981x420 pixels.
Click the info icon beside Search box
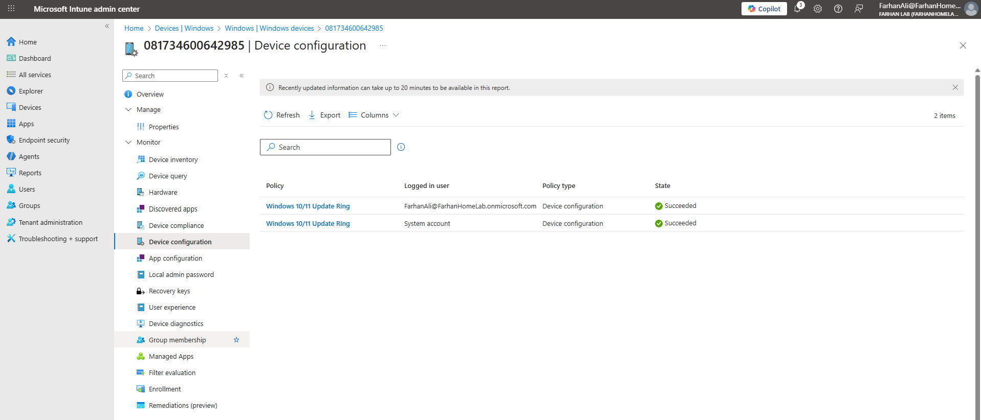click(401, 147)
